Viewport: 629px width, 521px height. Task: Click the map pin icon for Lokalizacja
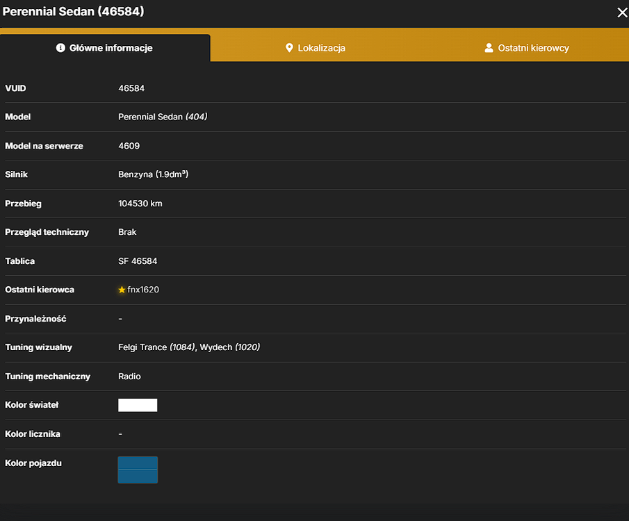(289, 48)
